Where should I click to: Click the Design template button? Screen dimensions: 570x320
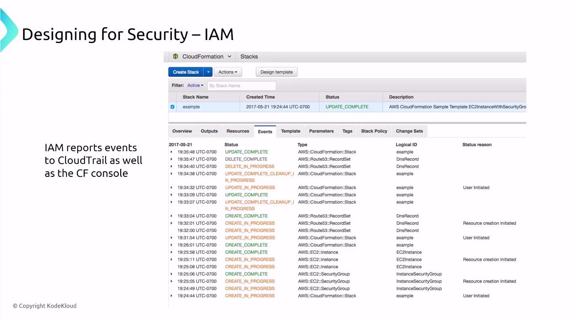277,72
